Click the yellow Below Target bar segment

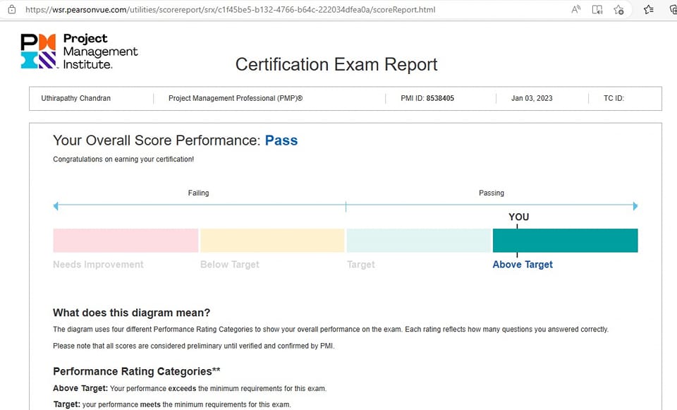pos(272,240)
